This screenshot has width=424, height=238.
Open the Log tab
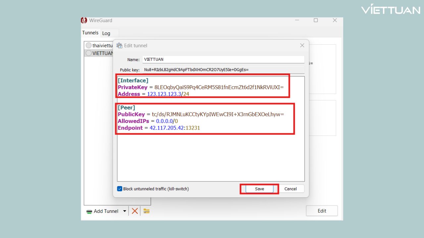[x=106, y=33]
